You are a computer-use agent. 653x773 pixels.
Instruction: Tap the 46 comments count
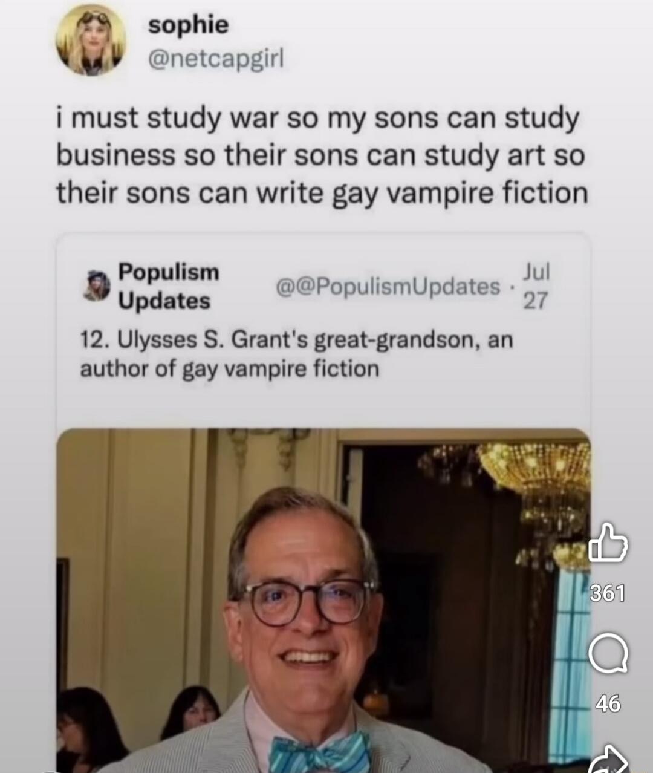608,703
